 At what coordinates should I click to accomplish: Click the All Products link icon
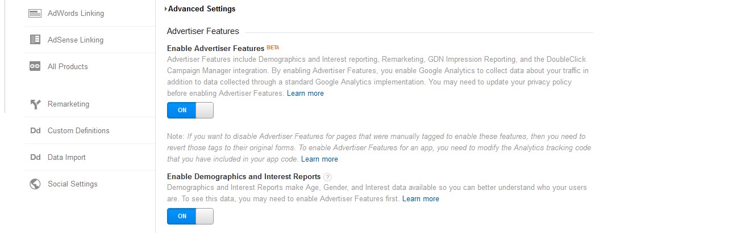35,66
